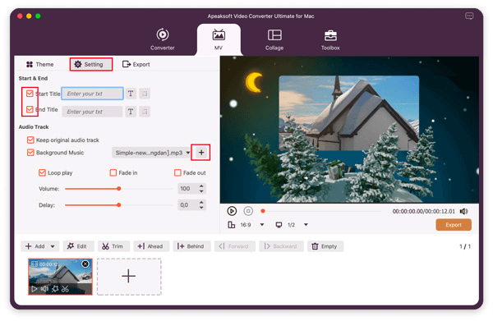Screen dimensions: 493x321
Task: Open the Export sub-tab
Action: (x=136, y=64)
